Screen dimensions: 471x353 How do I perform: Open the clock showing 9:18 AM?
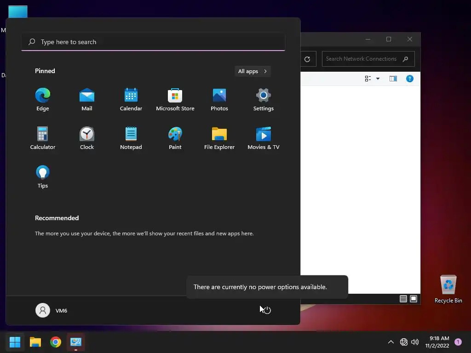pyautogui.click(x=437, y=342)
